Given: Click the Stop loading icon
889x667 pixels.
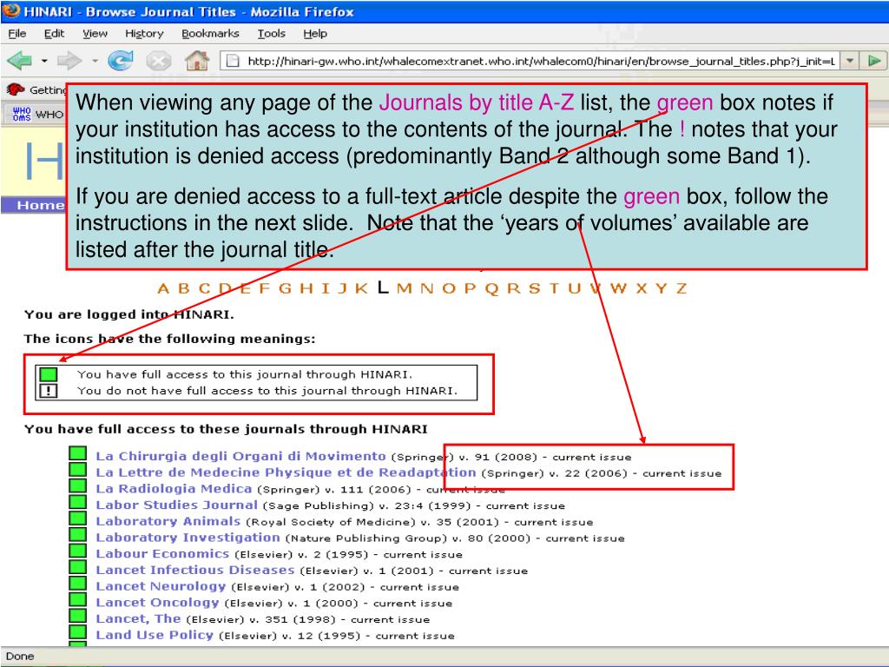Looking at the screenshot, I should (x=159, y=61).
